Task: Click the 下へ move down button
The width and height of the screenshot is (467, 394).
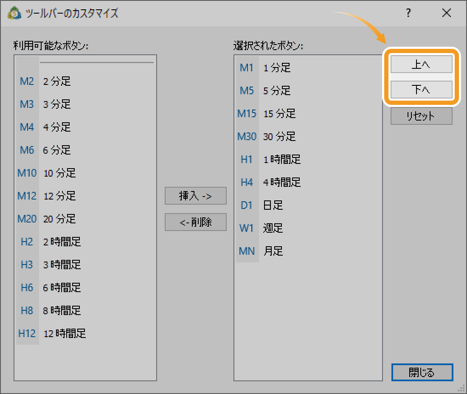Action: pos(422,89)
